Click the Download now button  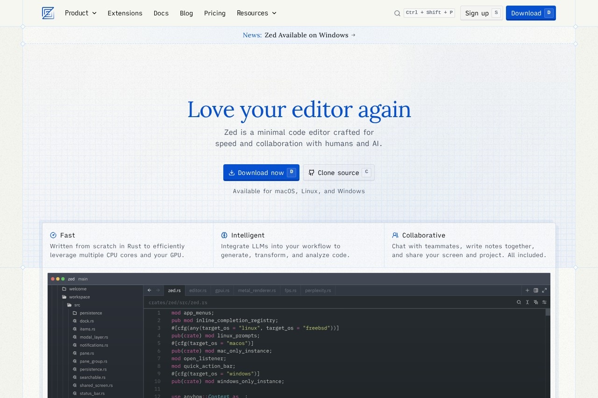pyautogui.click(x=261, y=173)
